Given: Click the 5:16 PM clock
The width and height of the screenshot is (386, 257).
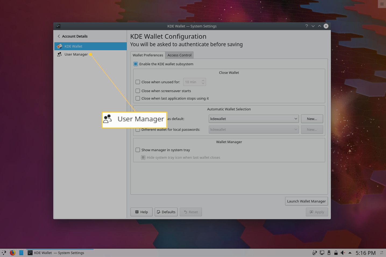Looking at the screenshot, I should click(366, 253).
